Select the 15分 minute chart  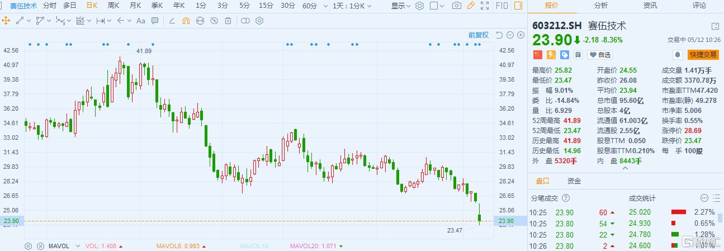266,6
